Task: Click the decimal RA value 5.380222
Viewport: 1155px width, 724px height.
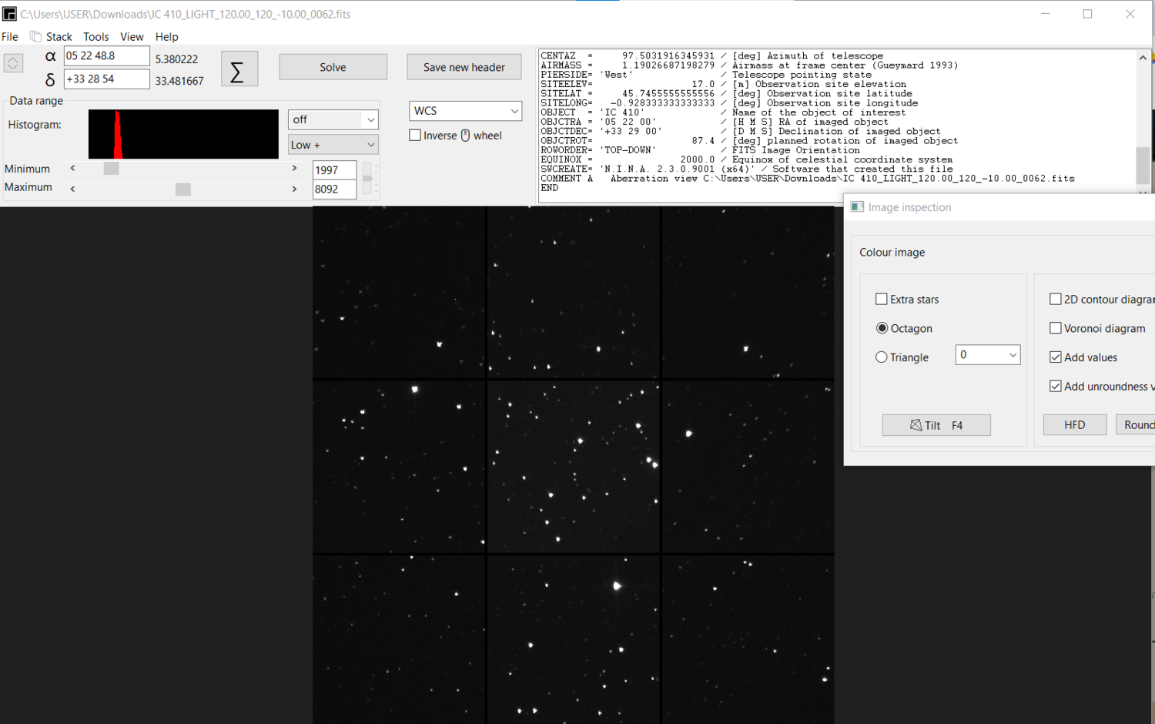Action: pos(176,59)
